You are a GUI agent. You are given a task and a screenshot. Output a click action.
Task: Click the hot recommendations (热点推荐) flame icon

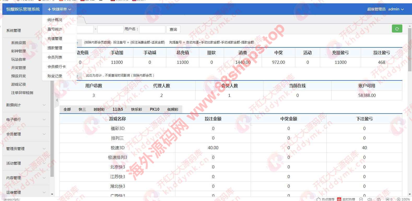(318, 199)
